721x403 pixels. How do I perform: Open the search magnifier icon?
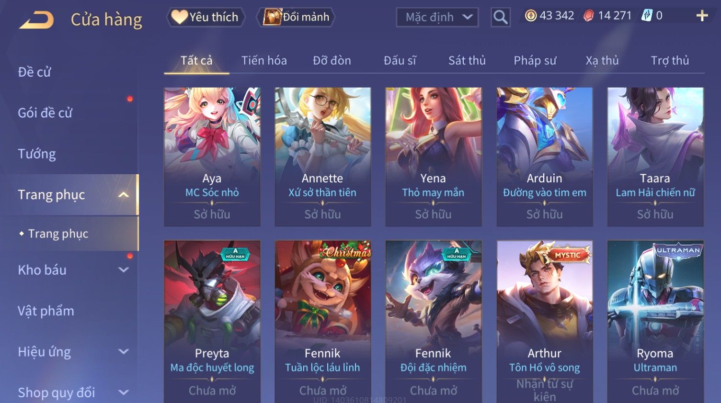point(500,17)
